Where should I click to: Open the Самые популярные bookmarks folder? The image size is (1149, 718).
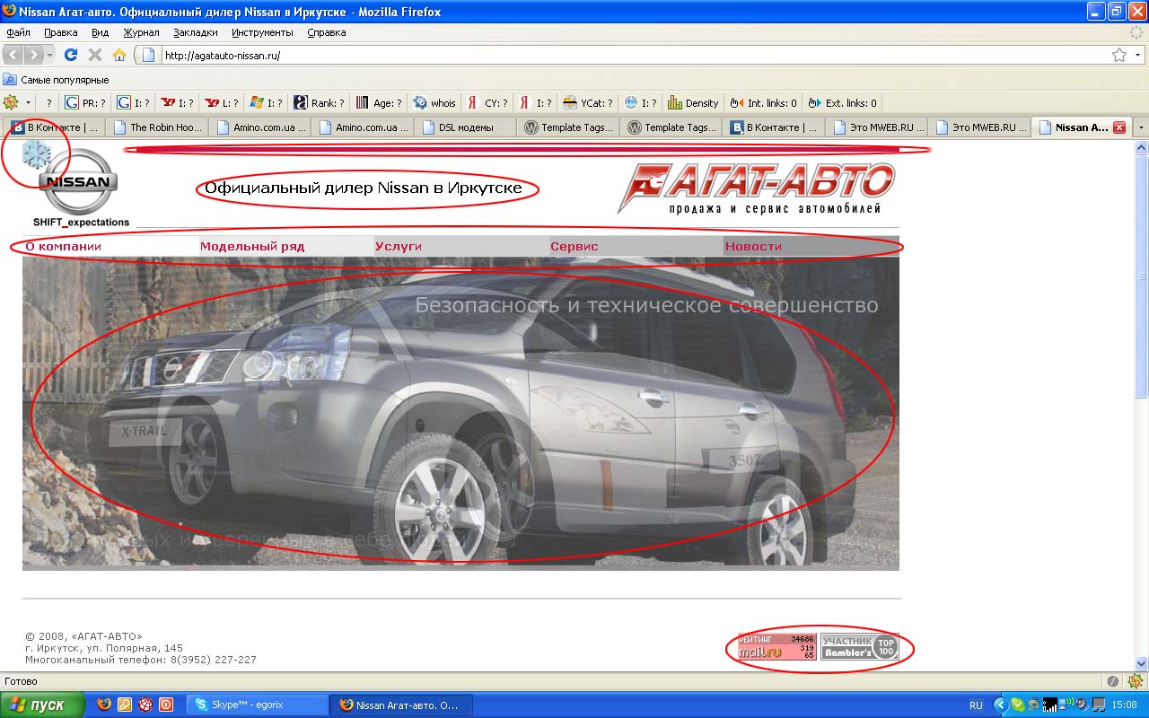point(57,80)
